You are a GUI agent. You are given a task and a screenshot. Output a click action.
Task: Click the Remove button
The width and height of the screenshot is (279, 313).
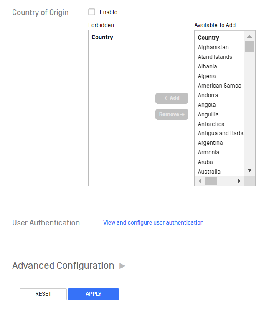tap(172, 114)
